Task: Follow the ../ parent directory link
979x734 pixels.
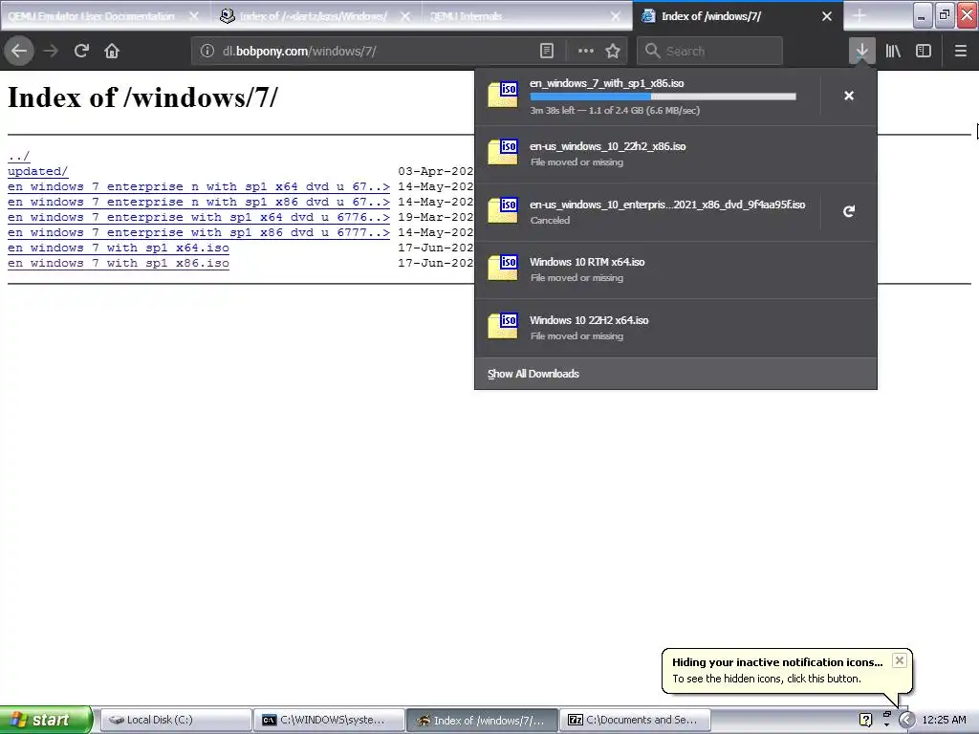Action: tap(19, 156)
